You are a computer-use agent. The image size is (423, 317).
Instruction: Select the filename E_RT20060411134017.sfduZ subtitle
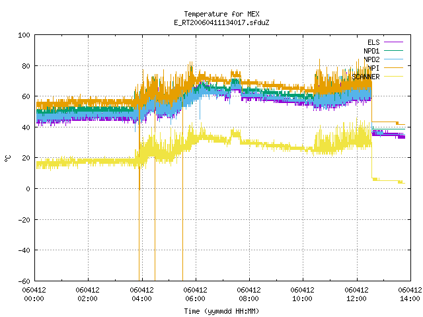coord(221,22)
